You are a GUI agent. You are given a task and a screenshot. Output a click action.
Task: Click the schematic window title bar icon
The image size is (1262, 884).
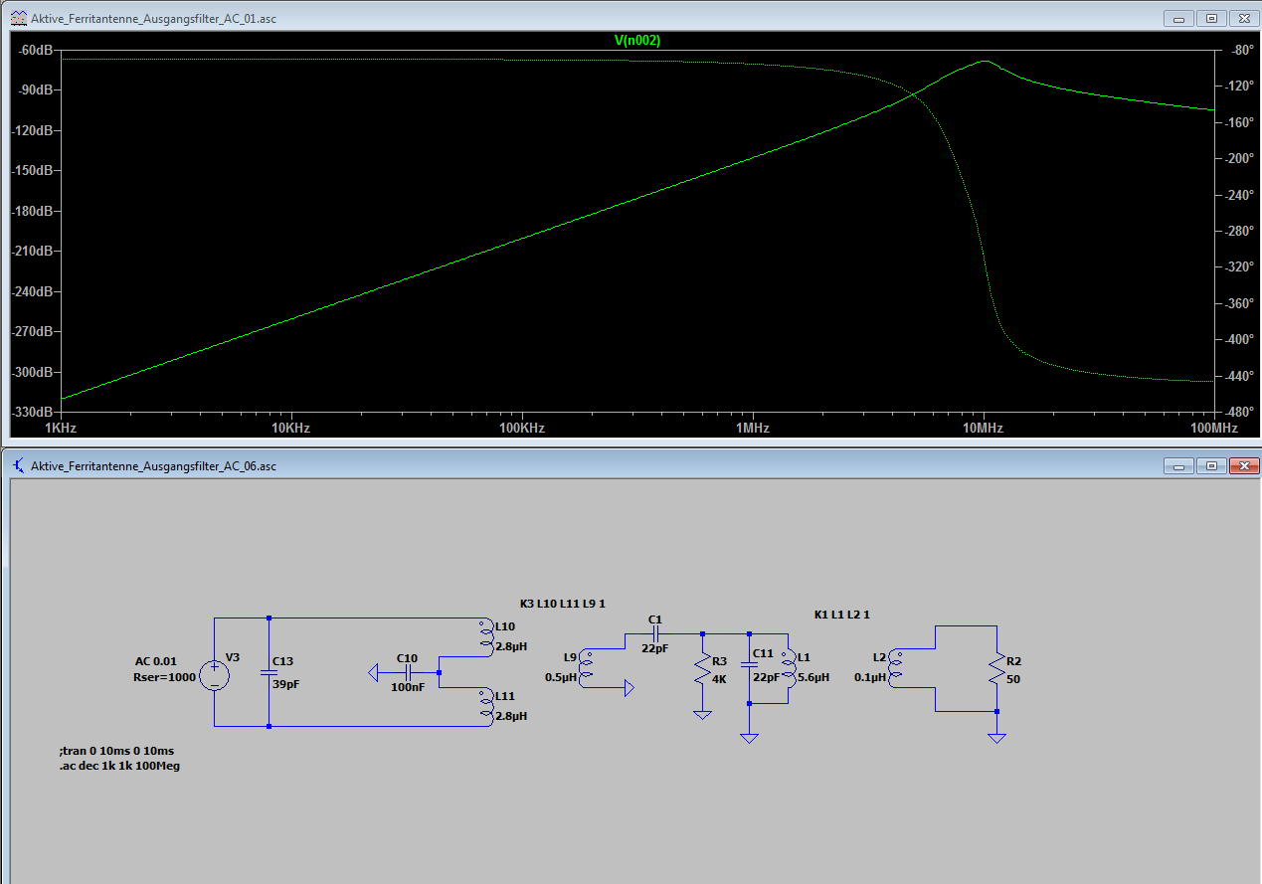(18, 465)
